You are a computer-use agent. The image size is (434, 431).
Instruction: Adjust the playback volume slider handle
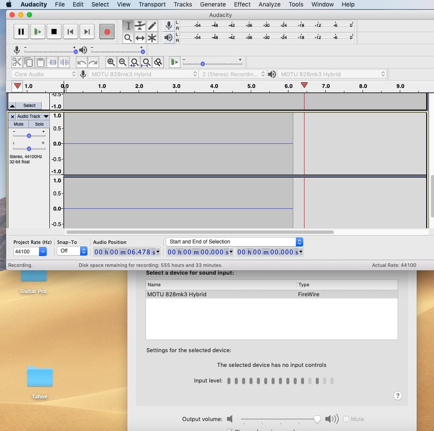coord(143,52)
